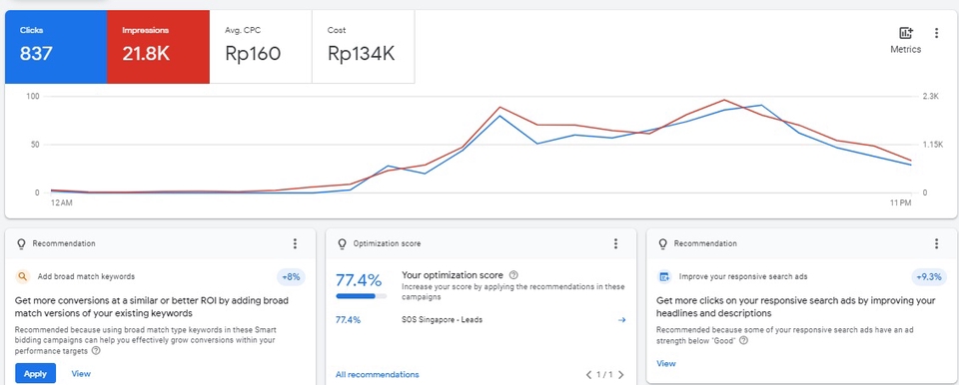Click the lightbulb icon on the responsive ads card
959x385 pixels.
tap(662, 243)
